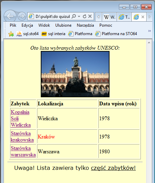This screenshot has width=155, height=183.
Task: Open the Narzędzia menu
Action: coord(85,25)
